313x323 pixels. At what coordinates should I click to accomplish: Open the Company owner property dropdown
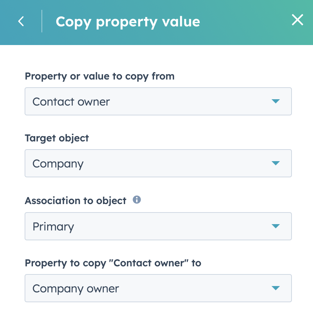pos(158,288)
